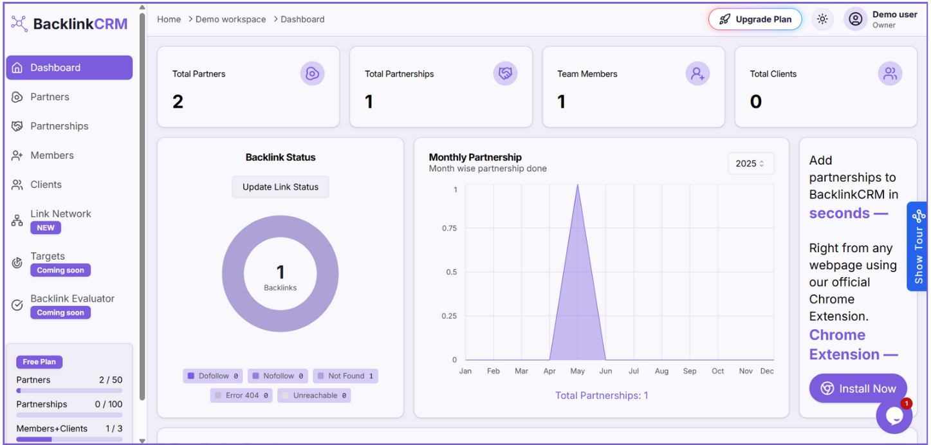Toggle the Dofollow legend series

(213, 376)
